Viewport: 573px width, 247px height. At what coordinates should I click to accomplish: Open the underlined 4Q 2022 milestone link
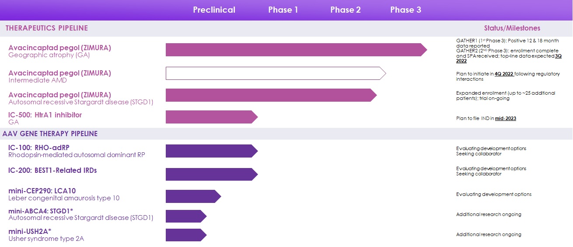point(503,74)
